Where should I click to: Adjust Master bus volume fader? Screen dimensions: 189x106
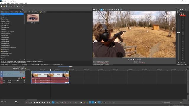coord(178,33)
